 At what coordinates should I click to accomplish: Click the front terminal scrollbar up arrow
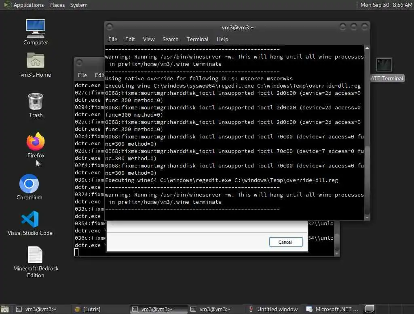point(367,48)
